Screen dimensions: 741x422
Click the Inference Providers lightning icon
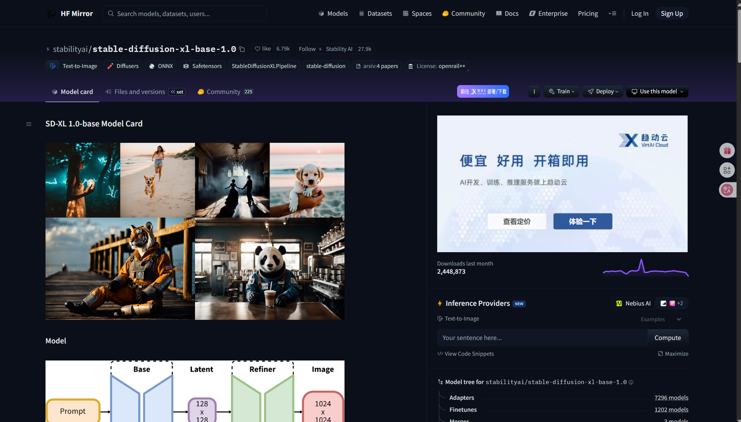(x=440, y=303)
